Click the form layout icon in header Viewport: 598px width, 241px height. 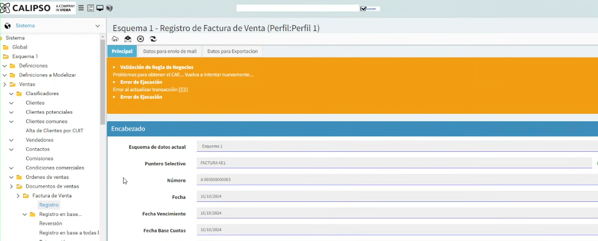[90, 8]
